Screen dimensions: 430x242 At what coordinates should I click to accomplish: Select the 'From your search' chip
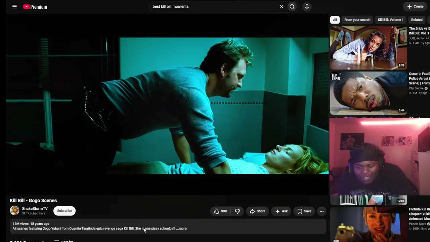pyautogui.click(x=357, y=19)
